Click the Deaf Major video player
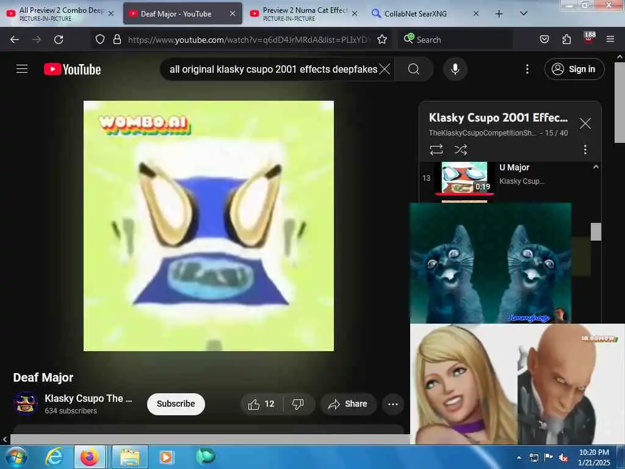 (209, 226)
